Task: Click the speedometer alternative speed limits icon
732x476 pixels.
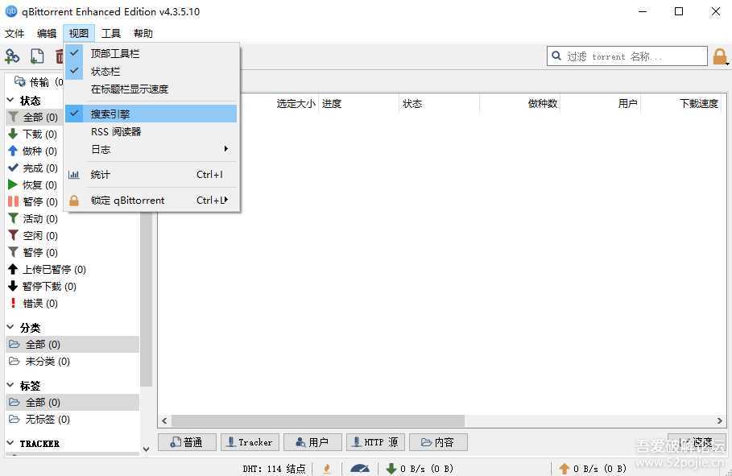Action: click(x=359, y=468)
